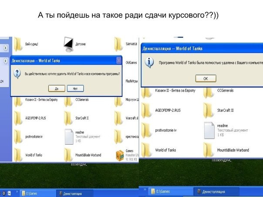Open the 'OldGames' folder
Viewport: 263px width, 197px height.
(x=119, y=63)
